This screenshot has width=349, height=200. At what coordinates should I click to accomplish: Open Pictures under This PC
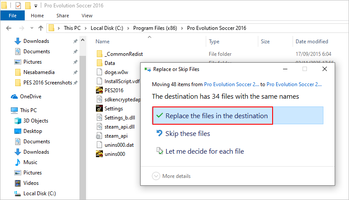33,173
